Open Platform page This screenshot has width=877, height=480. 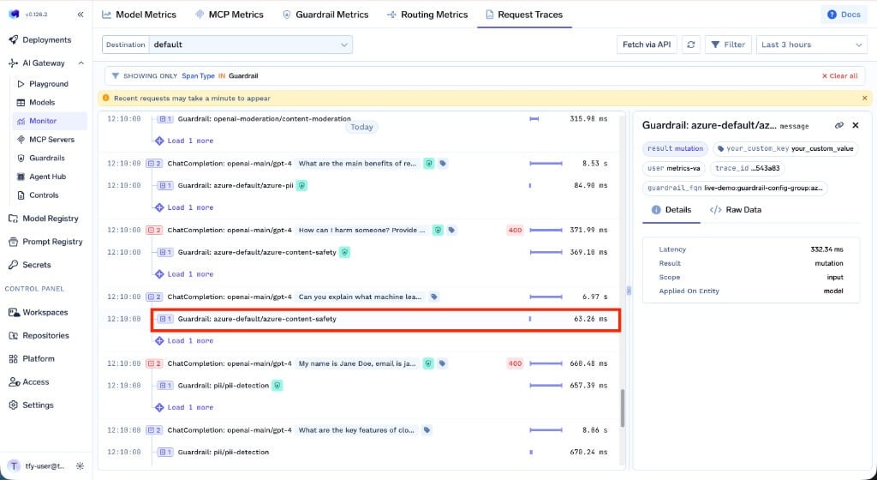38,358
